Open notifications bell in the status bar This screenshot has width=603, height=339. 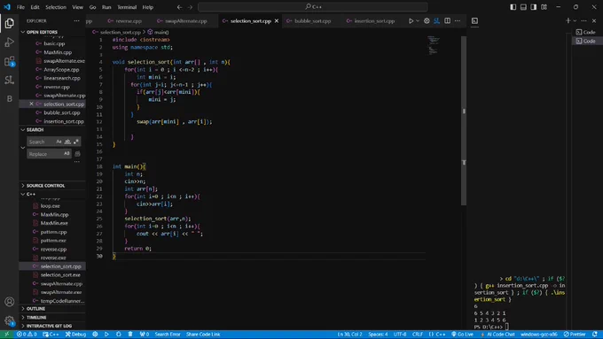595,335
